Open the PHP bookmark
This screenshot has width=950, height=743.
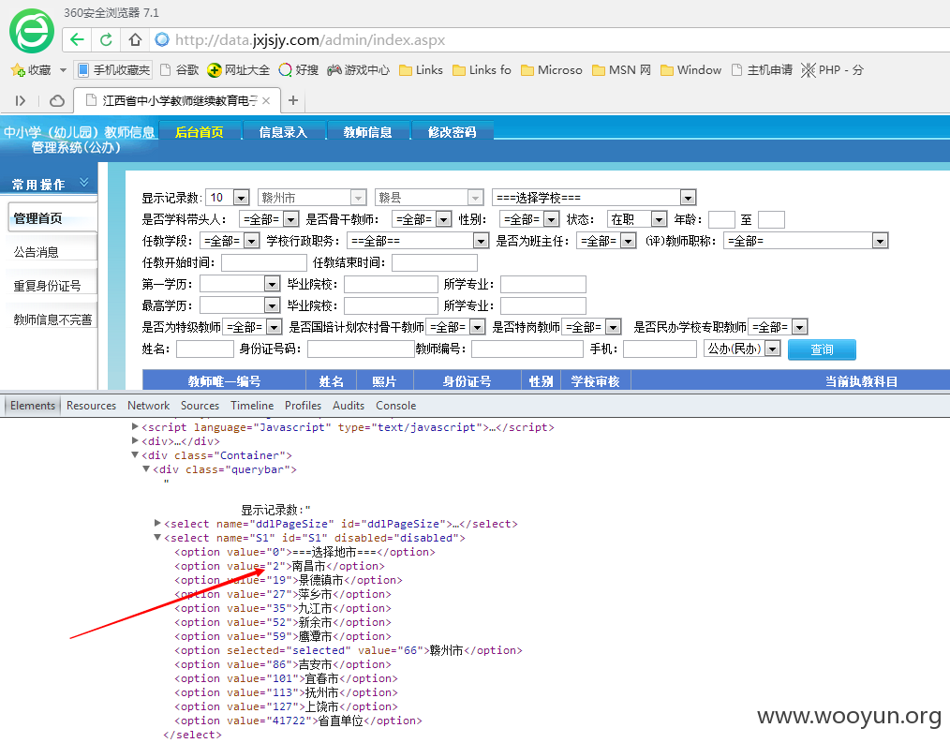pos(833,69)
